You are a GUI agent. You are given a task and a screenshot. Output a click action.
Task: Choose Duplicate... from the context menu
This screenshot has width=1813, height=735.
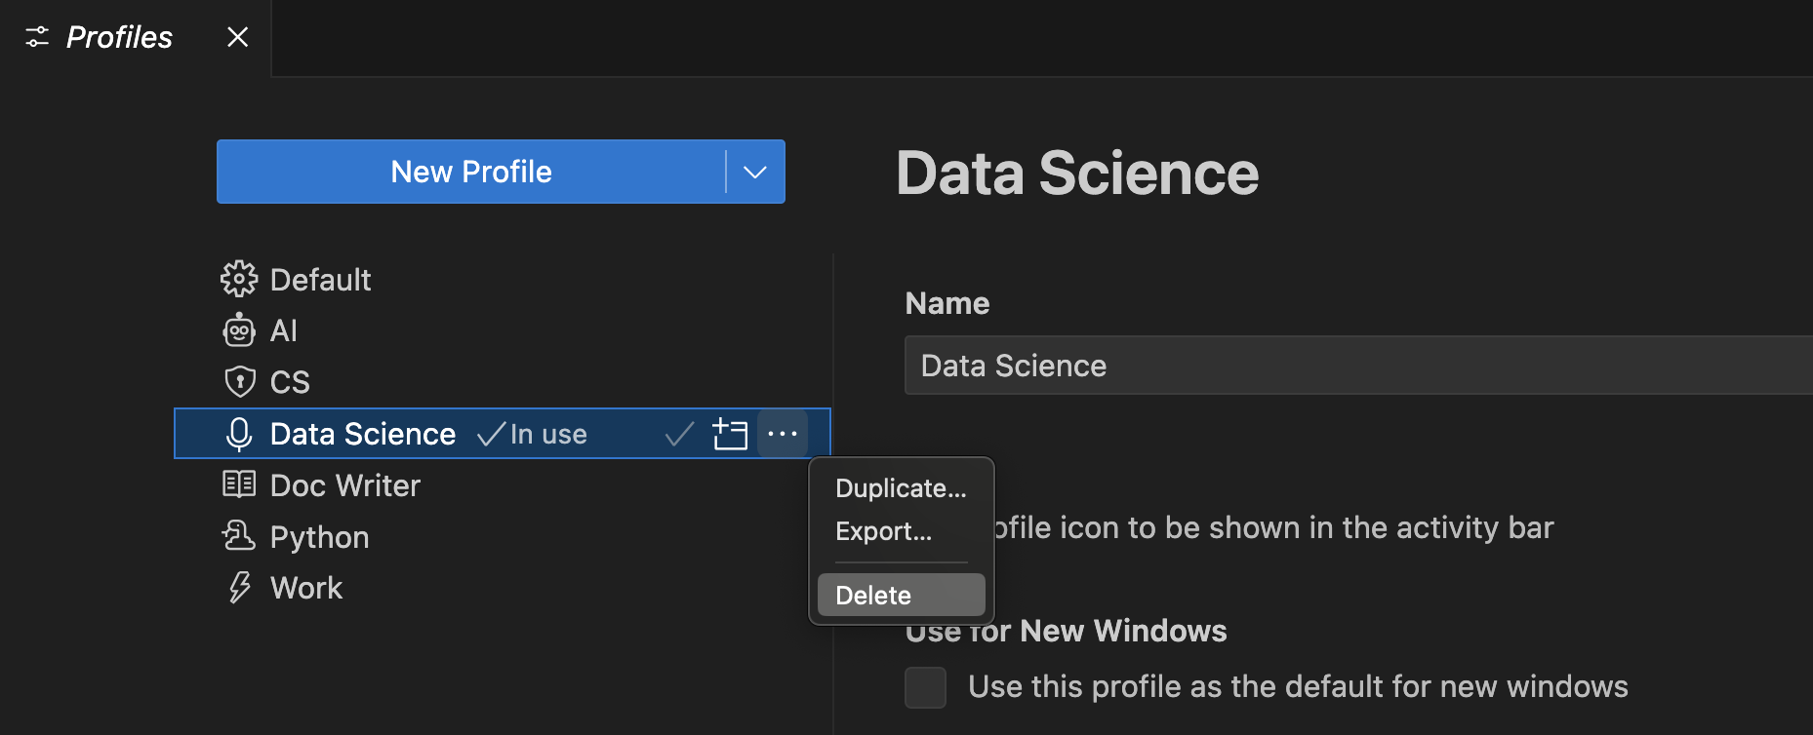coord(901,488)
